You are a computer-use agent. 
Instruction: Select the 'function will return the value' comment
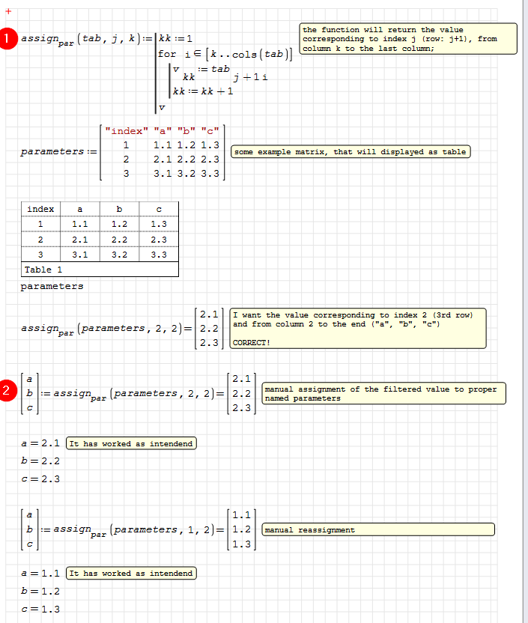[x=408, y=39]
